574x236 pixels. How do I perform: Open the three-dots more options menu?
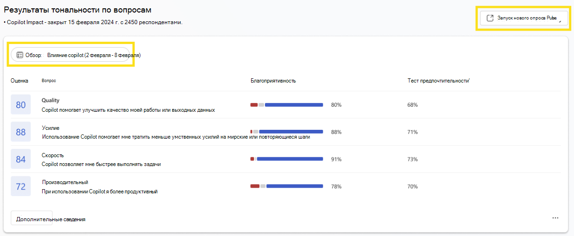click(x=555, y=218)
